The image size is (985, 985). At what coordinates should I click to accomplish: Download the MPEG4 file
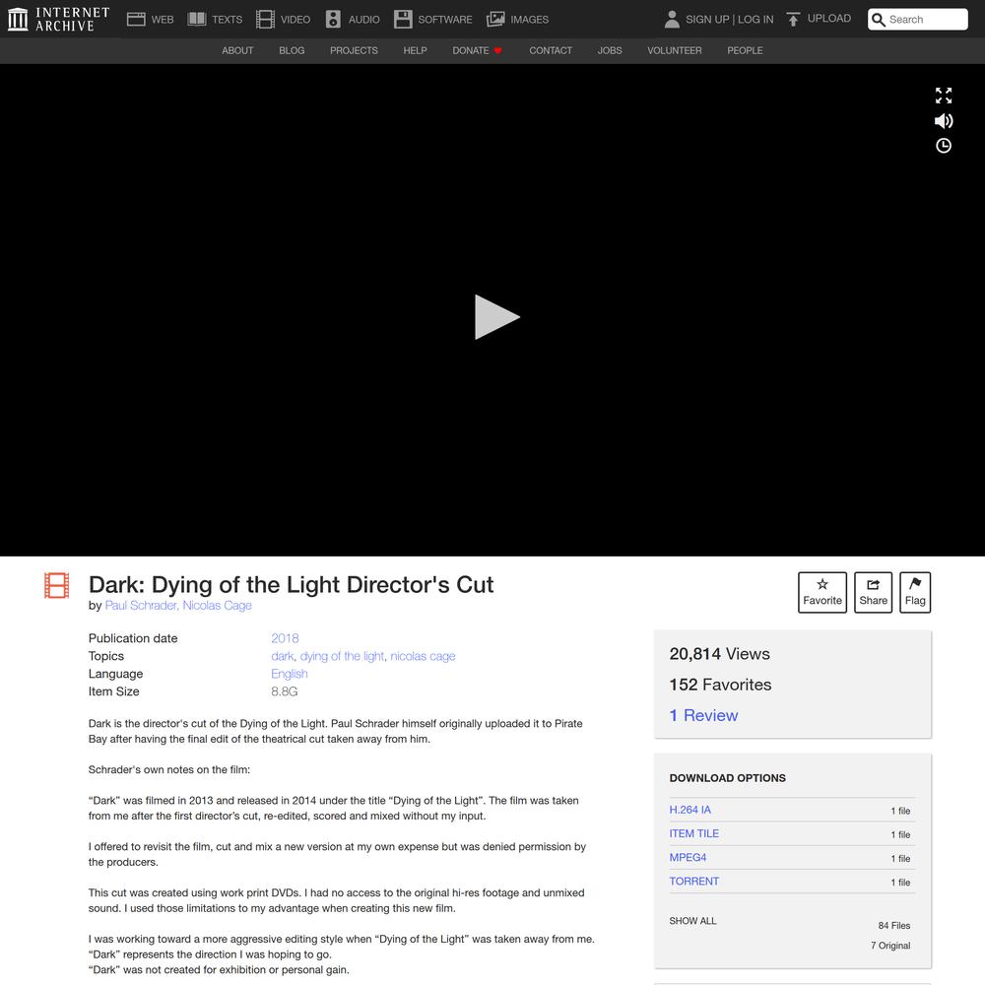click(688, 858)
